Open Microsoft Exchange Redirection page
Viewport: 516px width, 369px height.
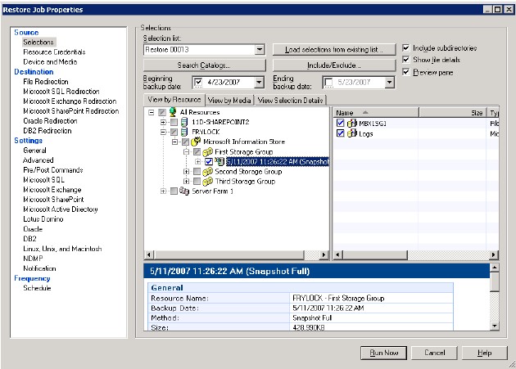click(x=70, y=101)
